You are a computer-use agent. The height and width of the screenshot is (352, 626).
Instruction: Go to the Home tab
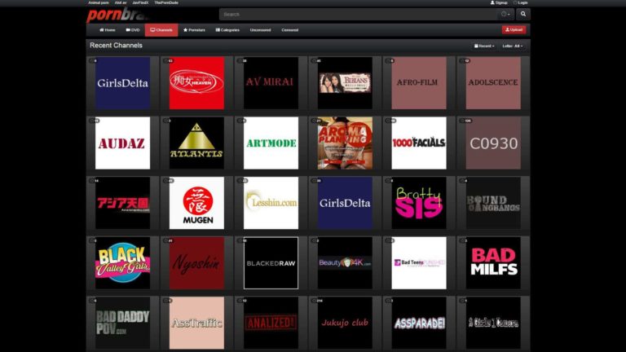[106, 30]
